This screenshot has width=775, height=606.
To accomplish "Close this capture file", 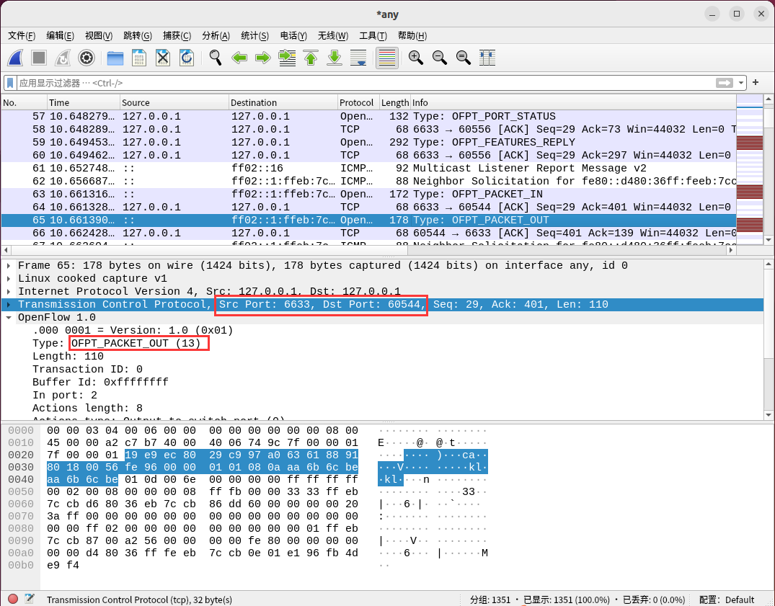I will (x=163, y=58).
